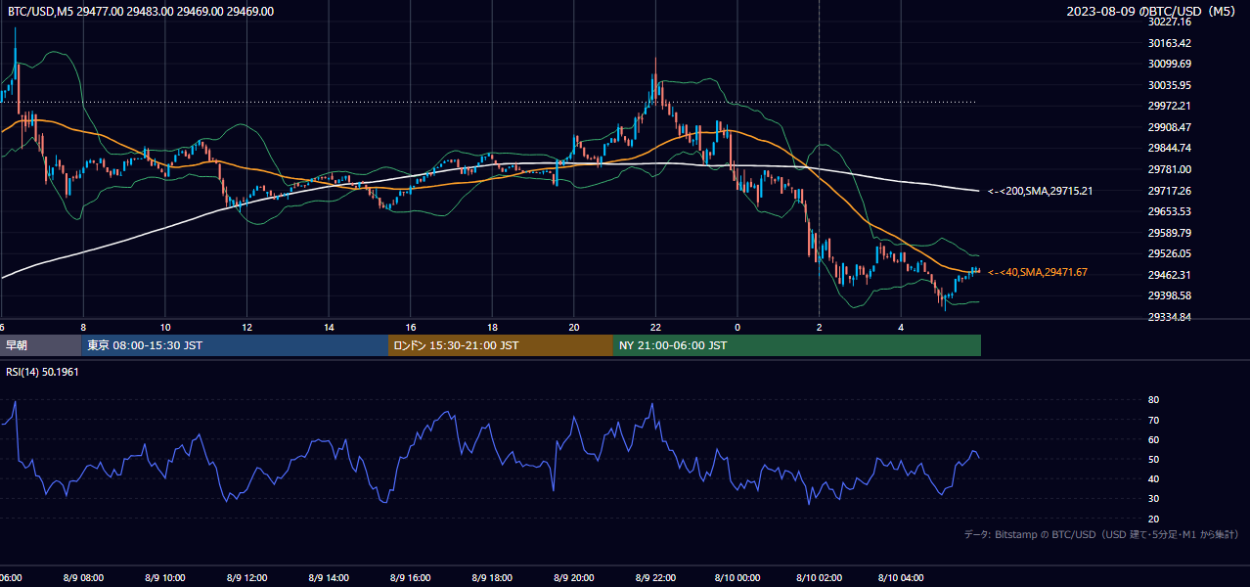Click the データ: Bitstamp の BTC/USD source note
Screen dimensions: 1250x587
[x=1101, y=535]
